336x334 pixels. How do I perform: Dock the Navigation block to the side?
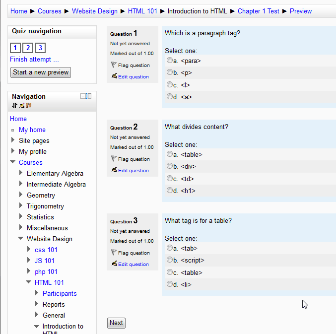click(x=89, y=96)
